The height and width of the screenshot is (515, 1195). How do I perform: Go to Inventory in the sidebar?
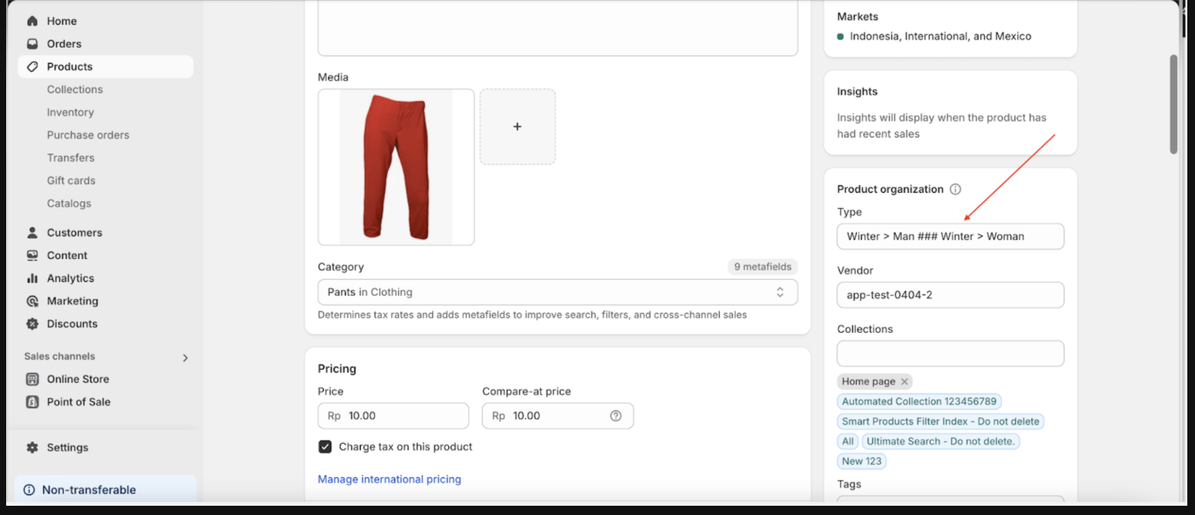70,112
